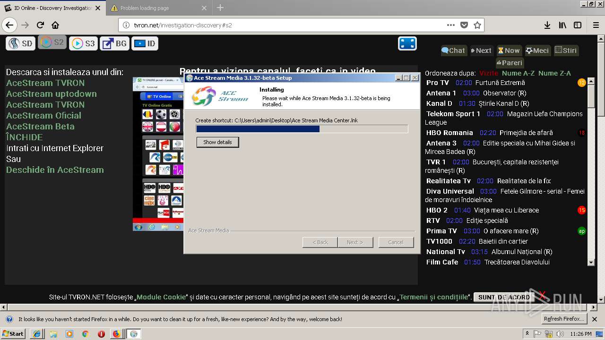The height and width of the screenshot is (340, 605).
Task: Select the ID source button
Action: tap(145, 43)
